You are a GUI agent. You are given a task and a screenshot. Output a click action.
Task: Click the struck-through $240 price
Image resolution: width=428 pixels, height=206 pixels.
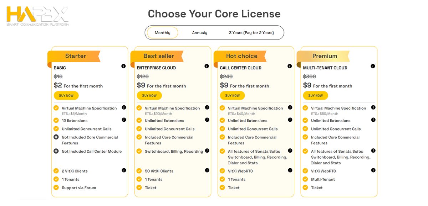226,76
